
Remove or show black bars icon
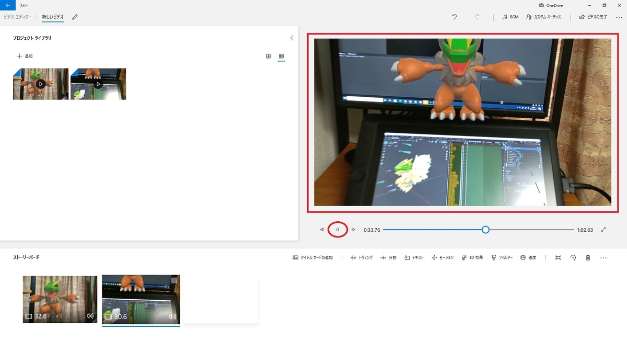coord(558,258)
